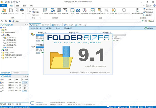Switch to the 查看 ribbon tab
This screenshot has height=108, width=156.
[18, 6]
